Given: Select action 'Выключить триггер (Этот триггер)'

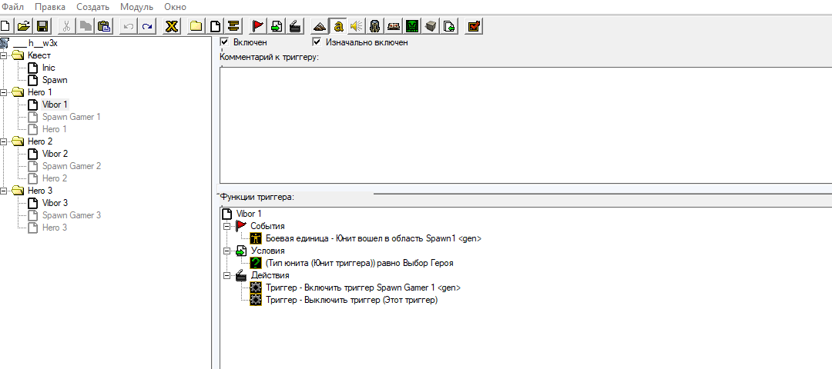Looking at the screenshot, I should (351, 300).
